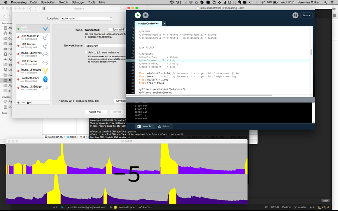Screen dimensions: 338x211
Task: Click the Advanced button in Network
Action: (x=120, y=101)
